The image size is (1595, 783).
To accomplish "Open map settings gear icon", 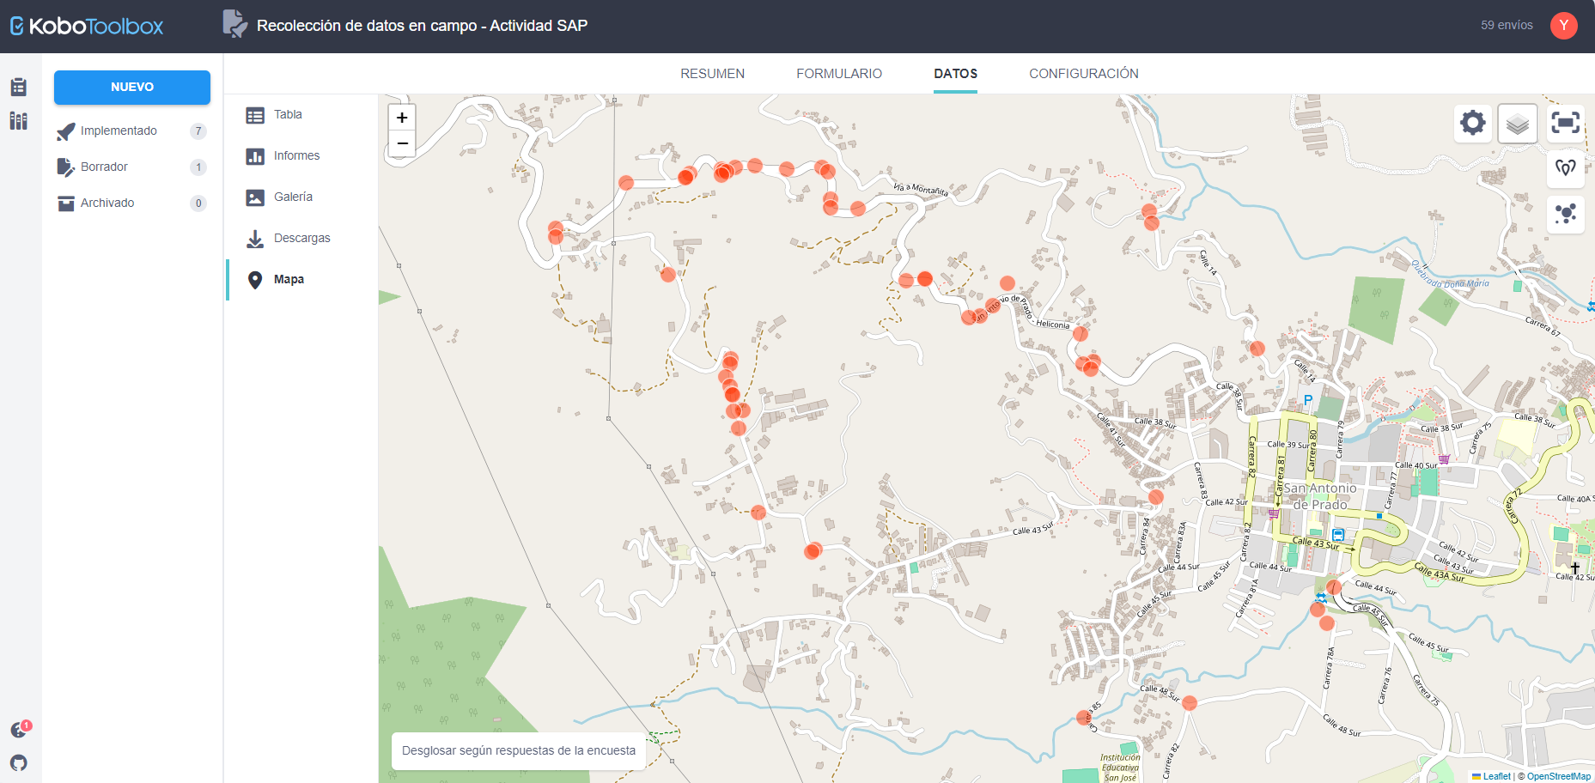I will pos(1472,123).
